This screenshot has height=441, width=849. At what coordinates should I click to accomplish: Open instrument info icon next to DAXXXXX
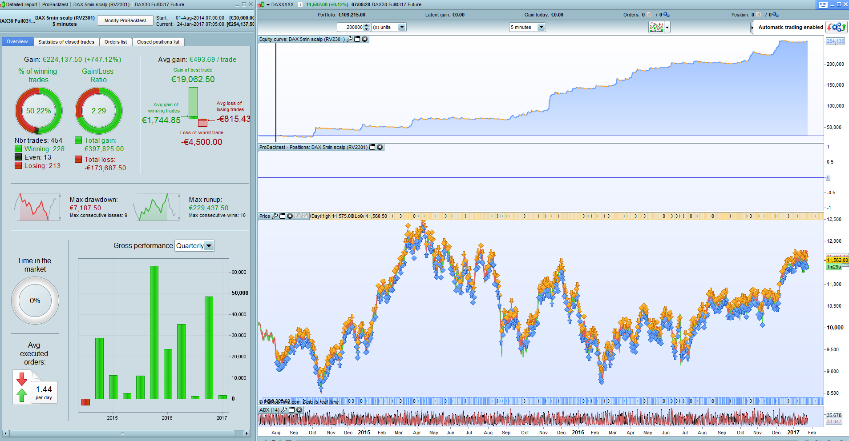(x=300, y=4)
